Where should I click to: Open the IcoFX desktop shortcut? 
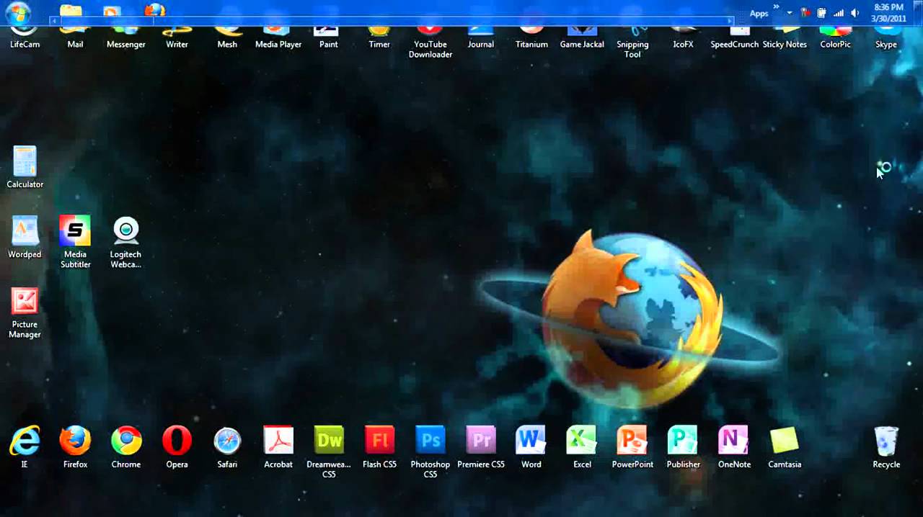(x=684, y=39)
